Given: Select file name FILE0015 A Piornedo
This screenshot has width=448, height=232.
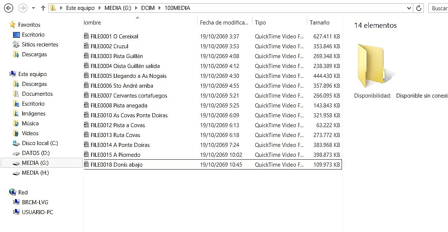Looking at the screenshot, I should (x=116, y=155).
